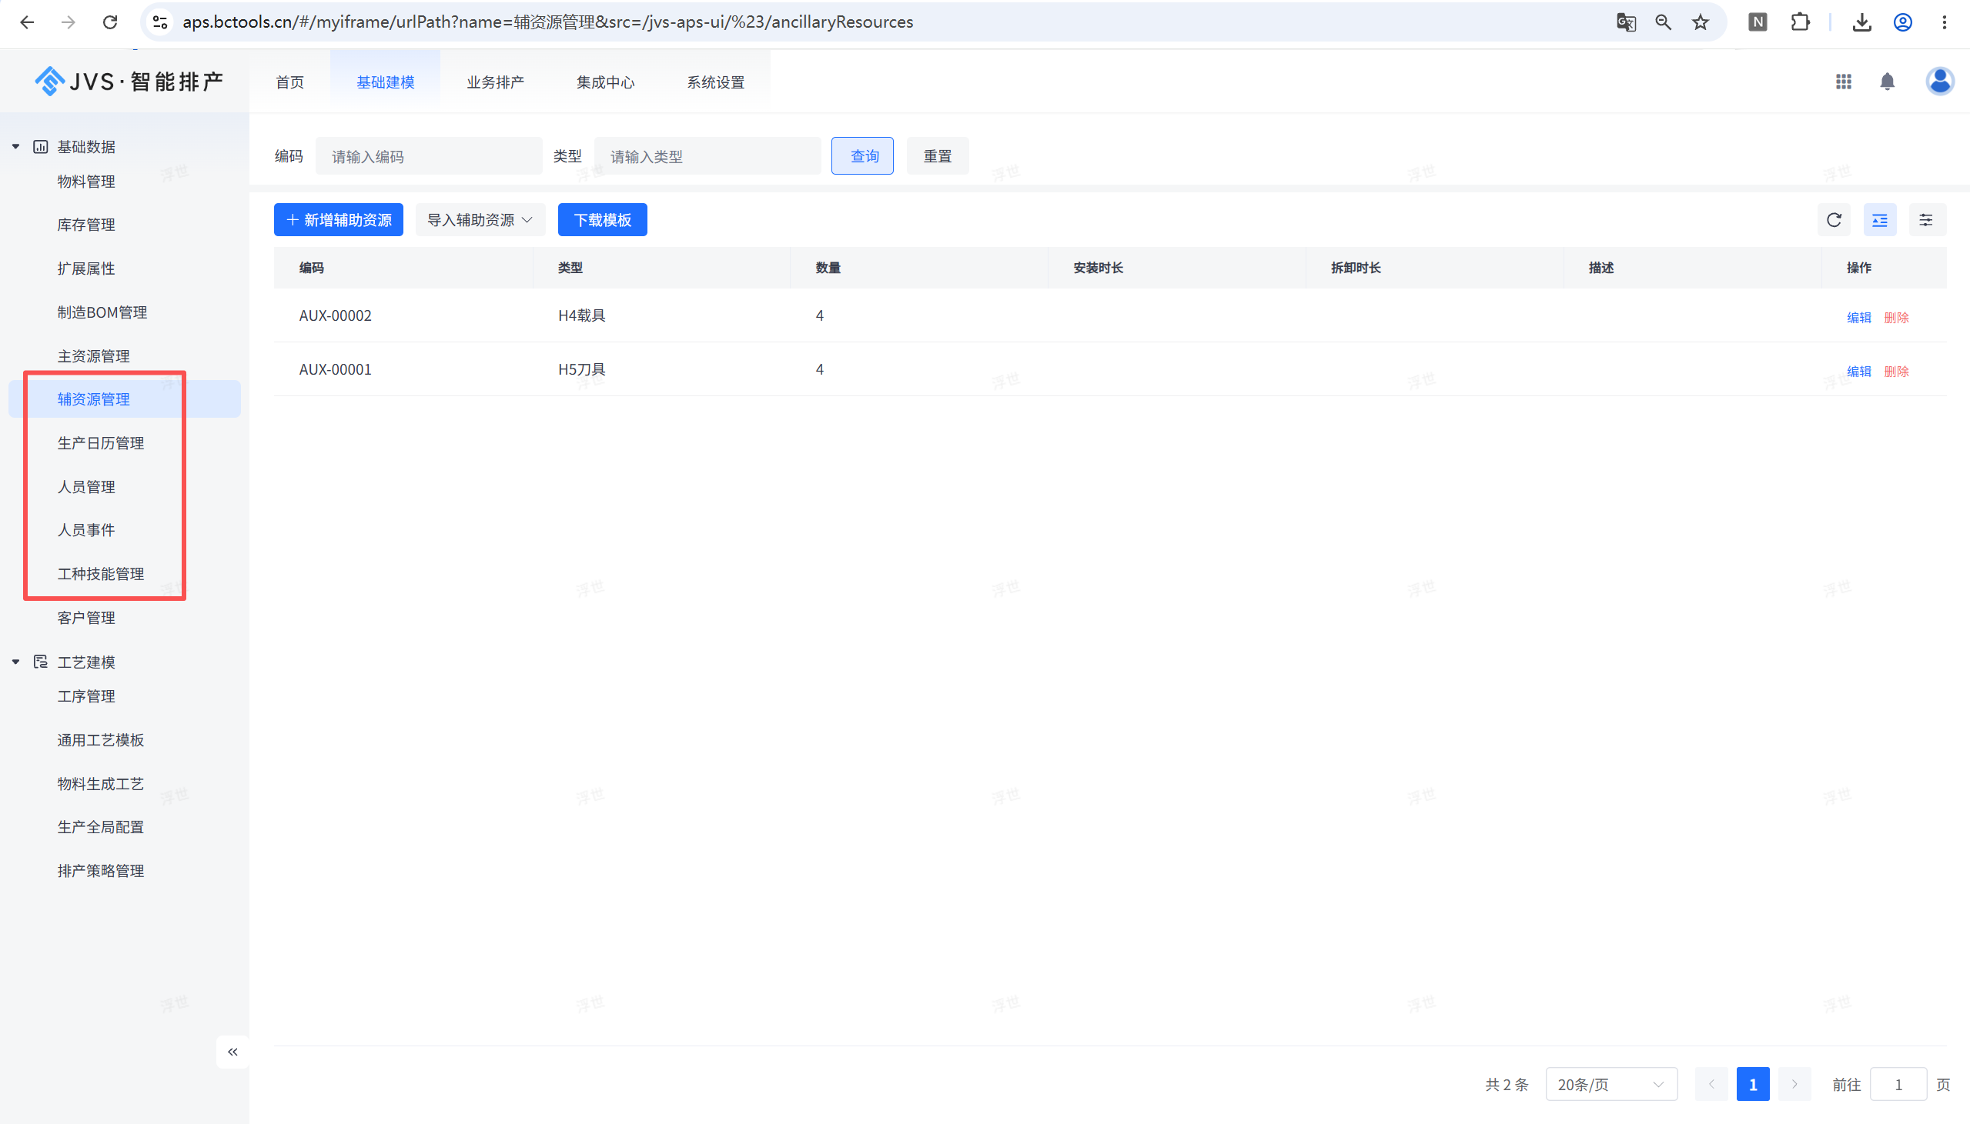Click 删除 for AUX-00001 row

point(1896,372)
